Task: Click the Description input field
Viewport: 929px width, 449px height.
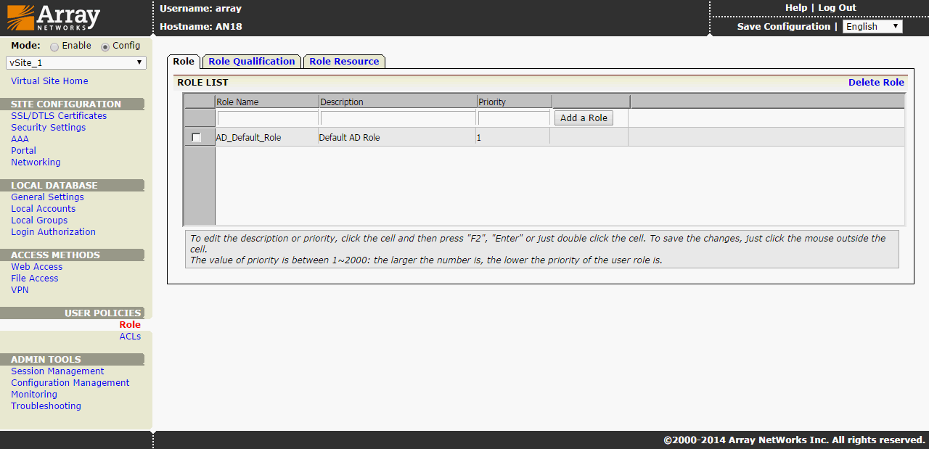Action: click(x=398, y=118)
